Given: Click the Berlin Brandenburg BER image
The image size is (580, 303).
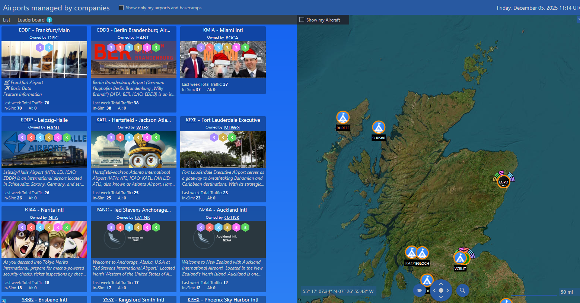Looking at the screenshot, I should (x=134, y=60).
